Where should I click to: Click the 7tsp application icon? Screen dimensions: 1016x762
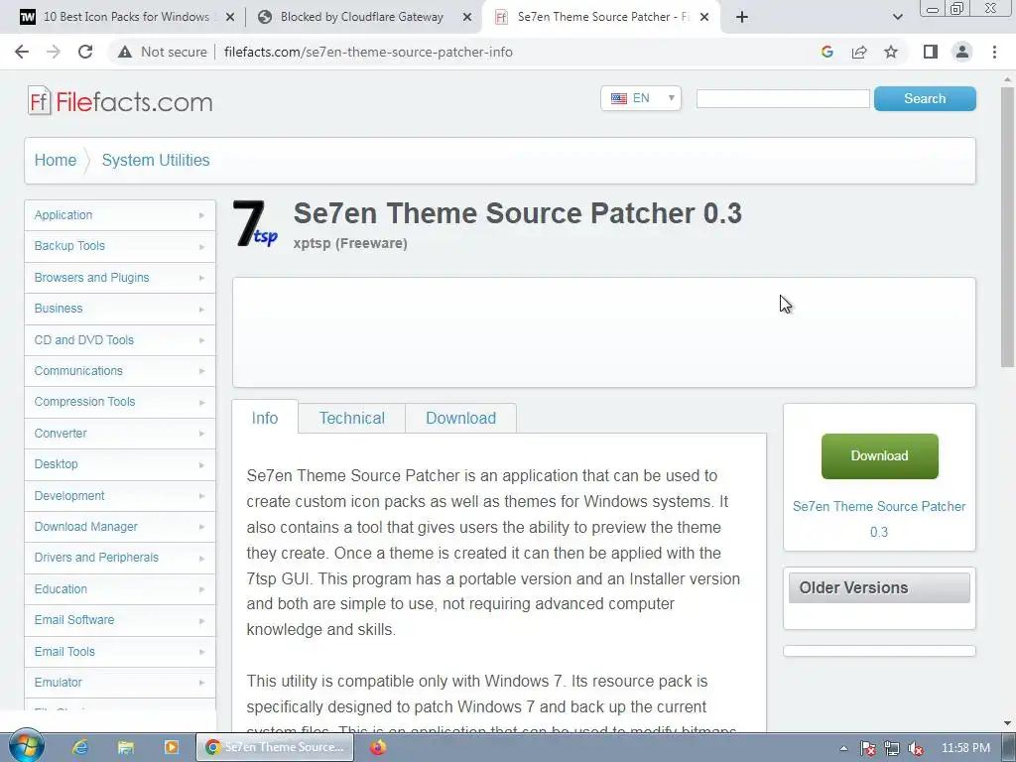255,223
